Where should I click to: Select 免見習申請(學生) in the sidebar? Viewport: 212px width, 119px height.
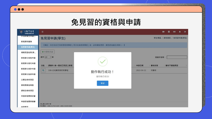click(x=28, y=47)
